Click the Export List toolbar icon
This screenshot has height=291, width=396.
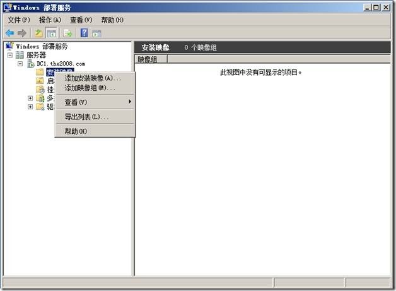tap(67, 33)
